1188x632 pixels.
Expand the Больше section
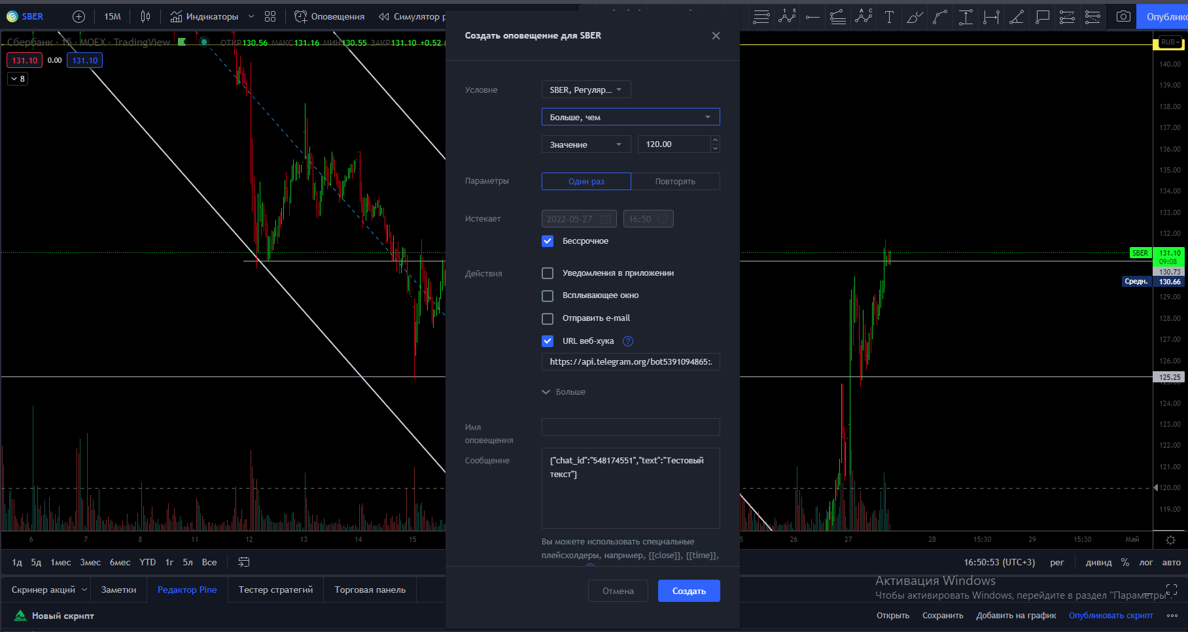[564, 392]
